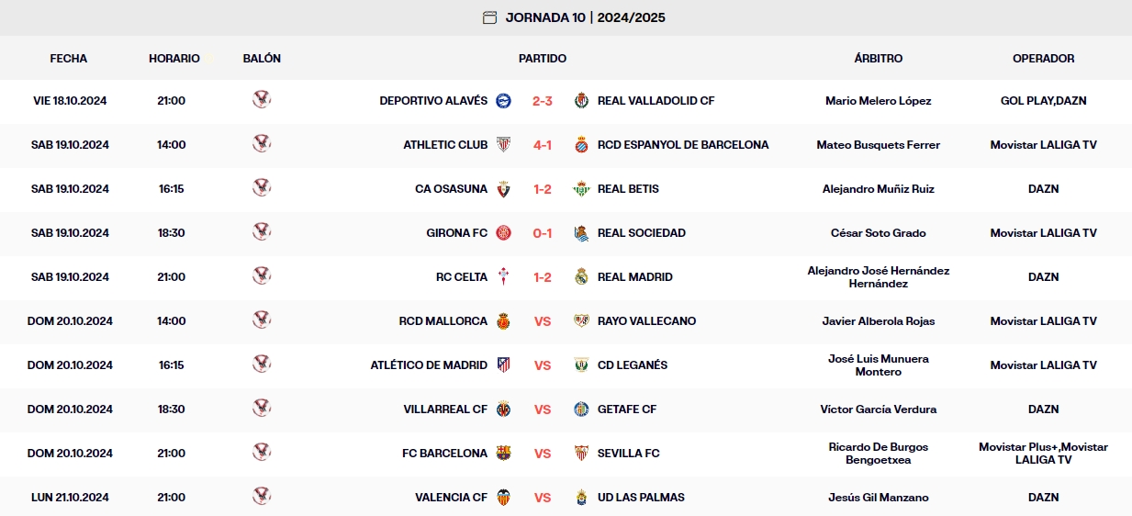The width and height of the screenshot is (1132, 516).
Task: Click the Real Madrid crest icon
Action: pyautogui.click(x=581, y=277)
